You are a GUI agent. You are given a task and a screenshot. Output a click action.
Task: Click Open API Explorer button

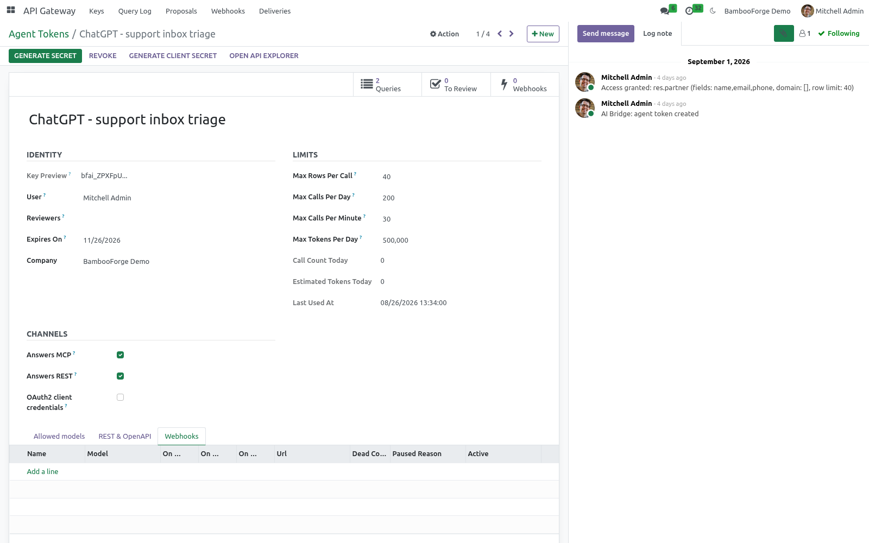pos(264,56)
